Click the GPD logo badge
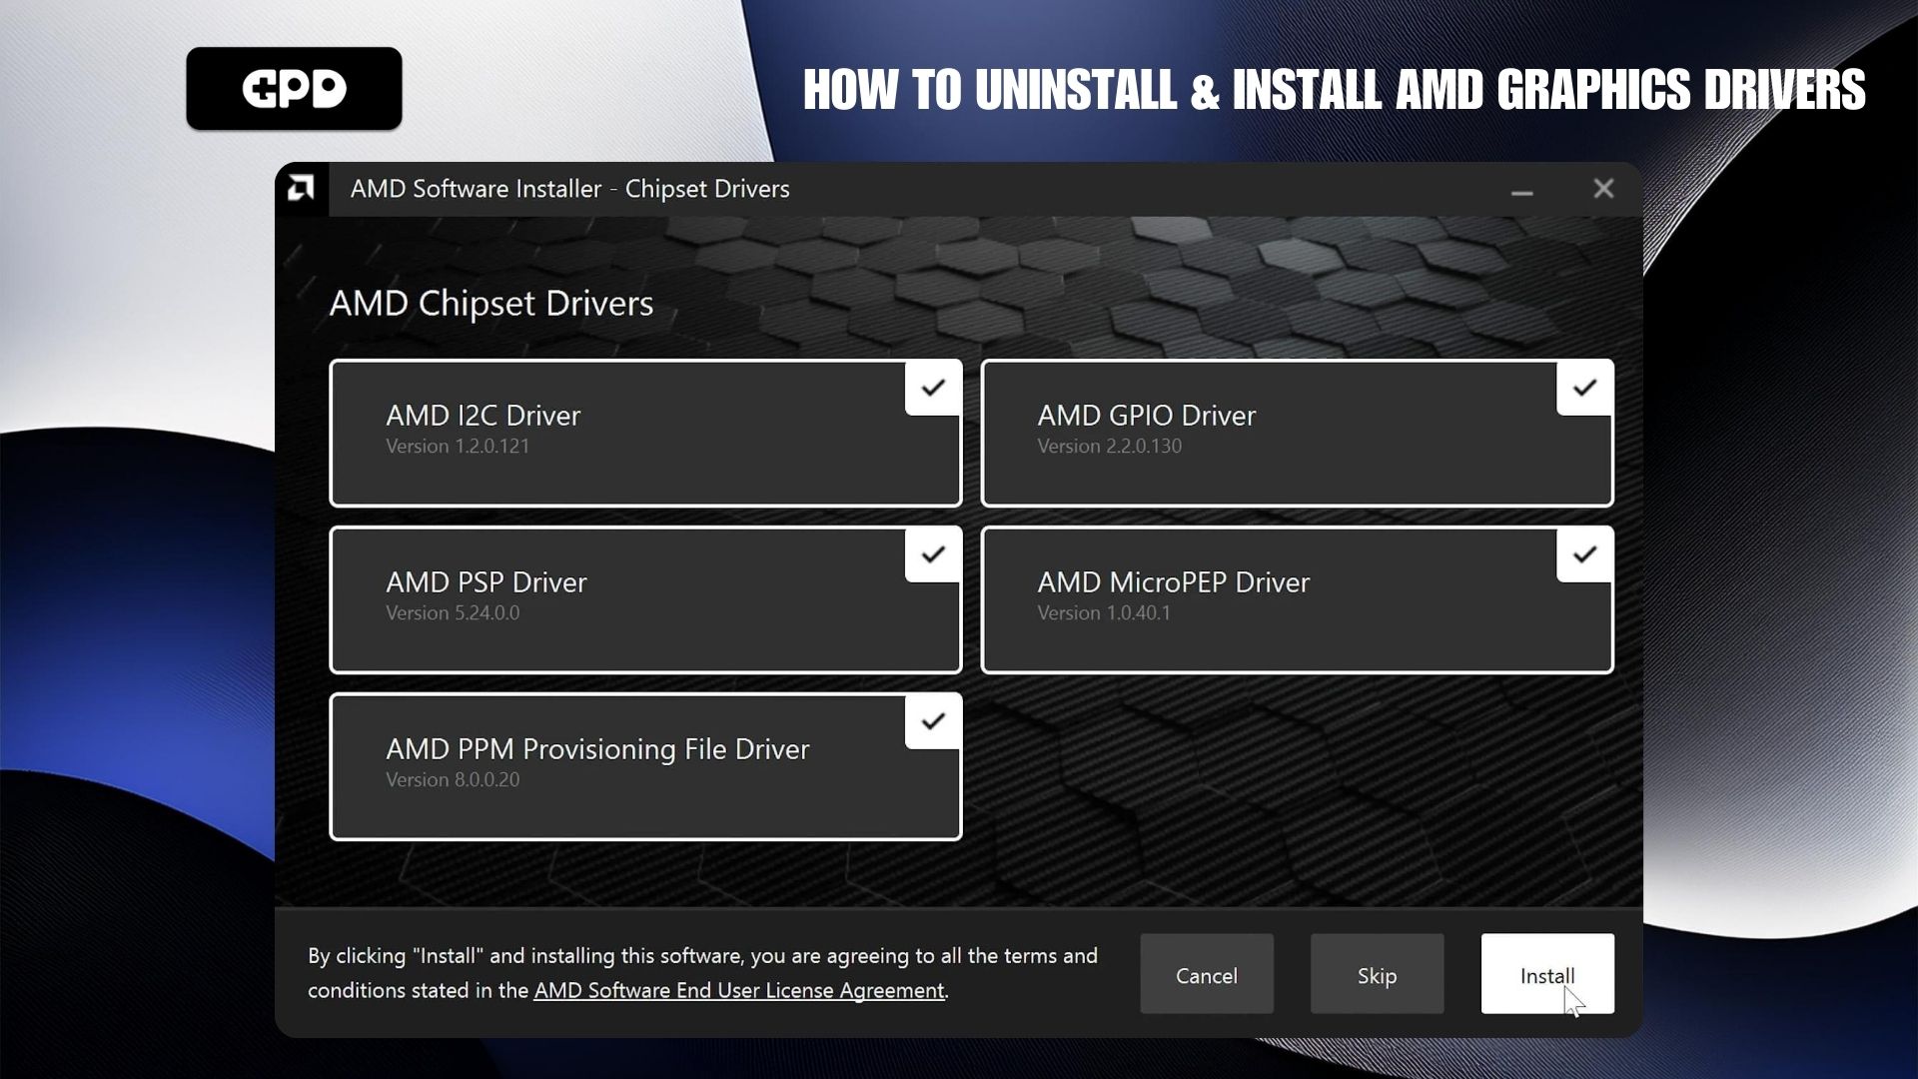The image size is (1918, 1079). pyautogui.click(x=294, y=89)
